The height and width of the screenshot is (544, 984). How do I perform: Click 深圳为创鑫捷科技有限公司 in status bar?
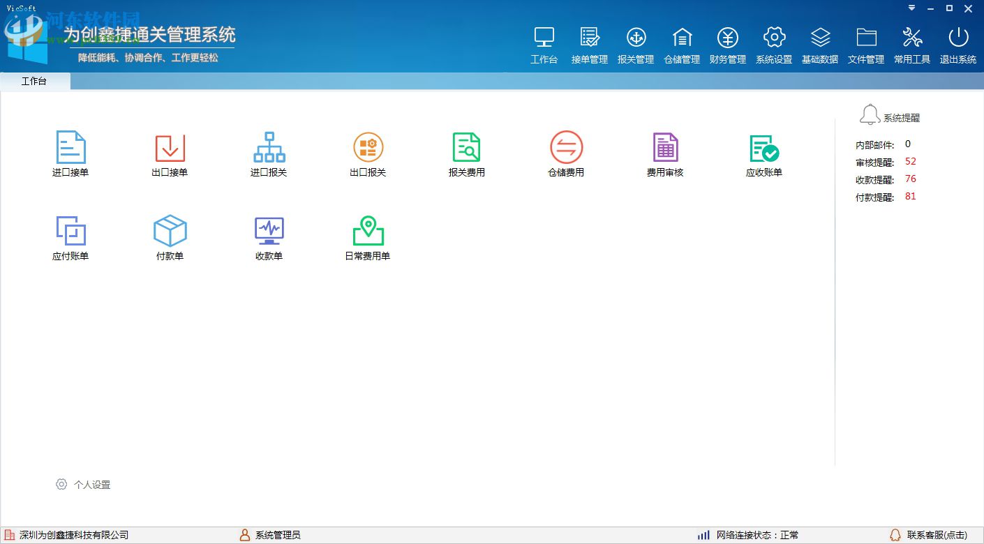67,535
